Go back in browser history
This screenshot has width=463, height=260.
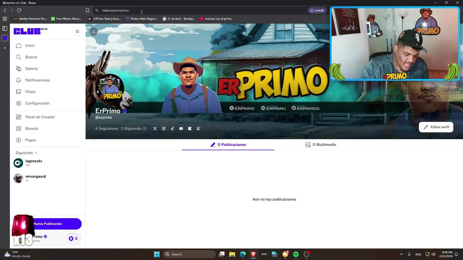[x=5, y=10]
